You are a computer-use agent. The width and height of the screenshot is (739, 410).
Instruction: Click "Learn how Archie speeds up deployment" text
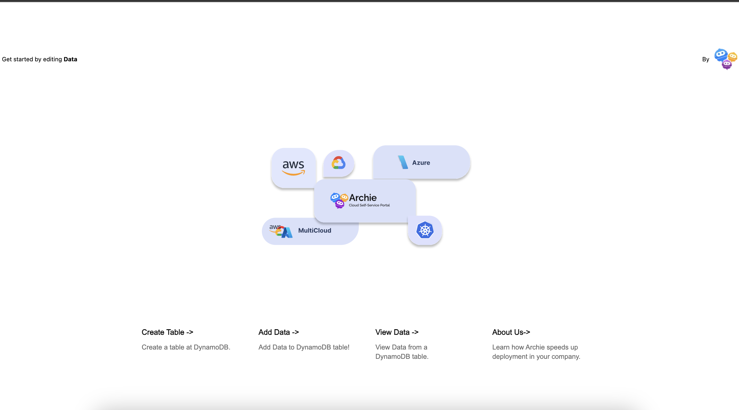(x=536, y=352)
